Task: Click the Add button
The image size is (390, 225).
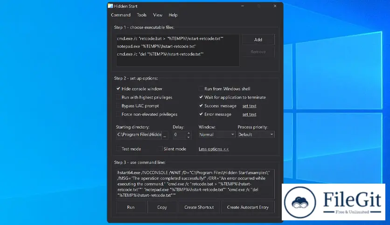Action: [x=258, y=40]
